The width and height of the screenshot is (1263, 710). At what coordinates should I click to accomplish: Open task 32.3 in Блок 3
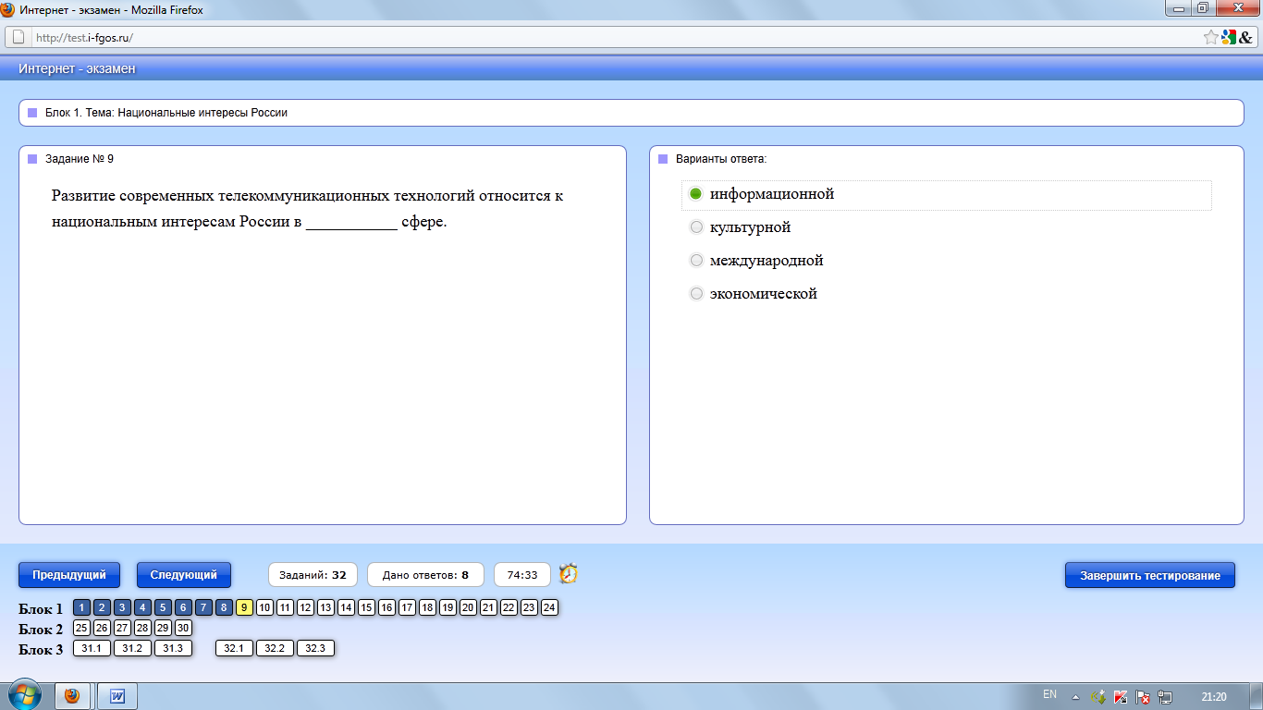(x=315, y=648)
